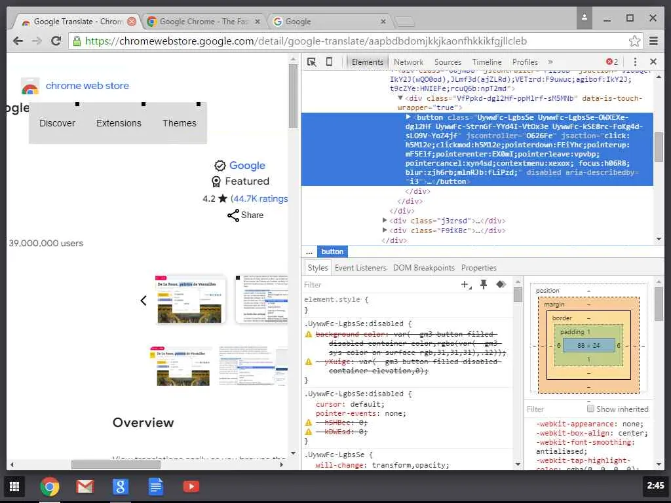
Task: Click background-color warning triangle icon
Action: pos(309,334)
